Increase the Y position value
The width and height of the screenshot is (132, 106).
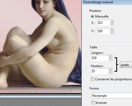(112, 30)
